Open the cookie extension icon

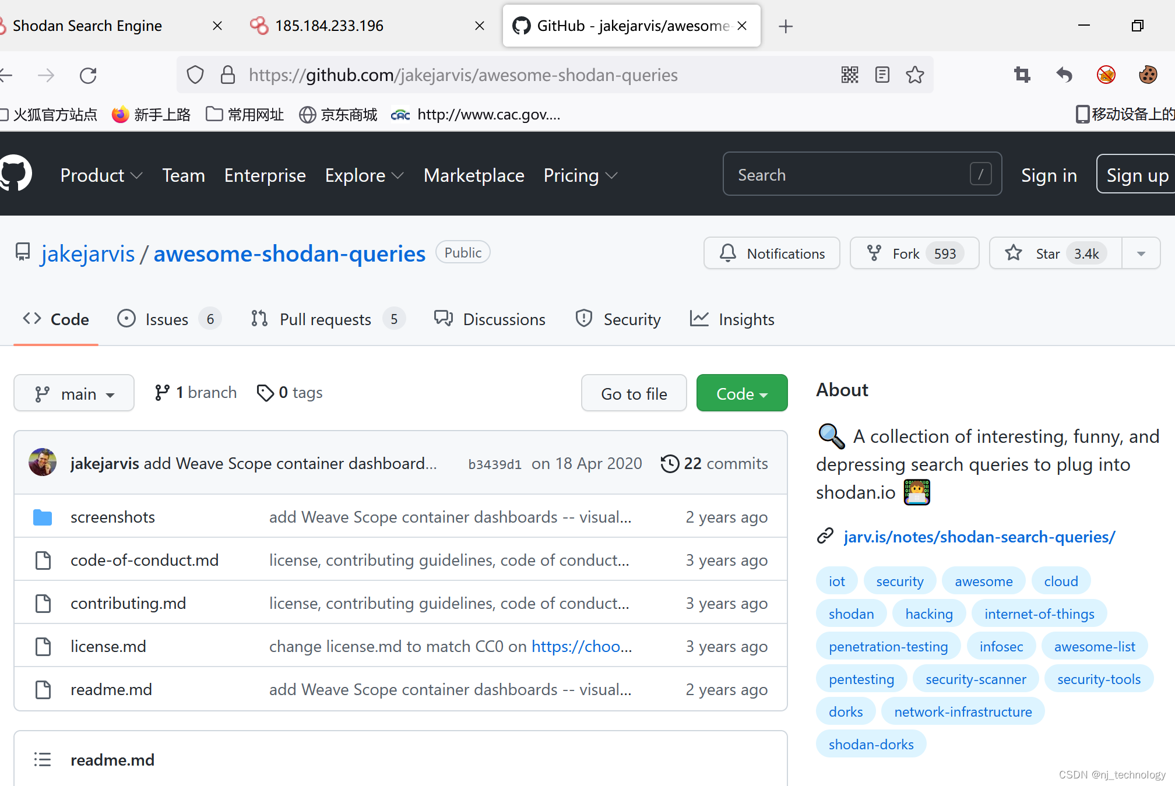(x=1148, y=75)
